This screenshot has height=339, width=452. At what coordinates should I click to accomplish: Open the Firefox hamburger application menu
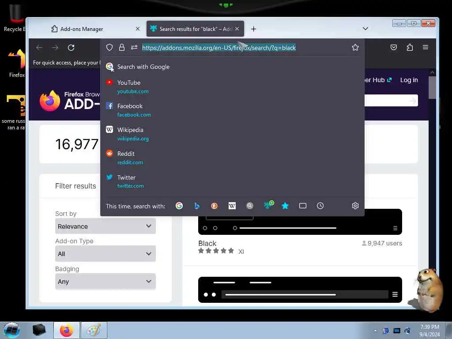click(x=426, y=47)
